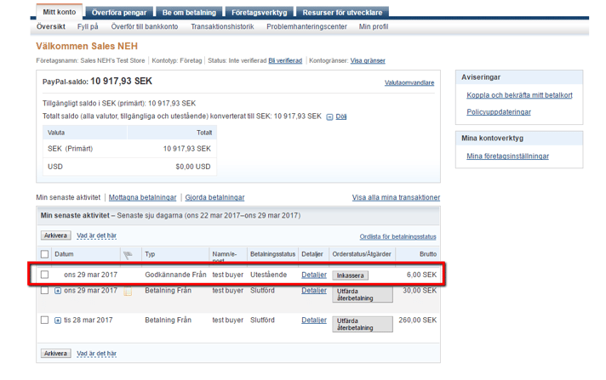Open the Be om betalning tab
This screenshot has width=606, height=380.
189,13
